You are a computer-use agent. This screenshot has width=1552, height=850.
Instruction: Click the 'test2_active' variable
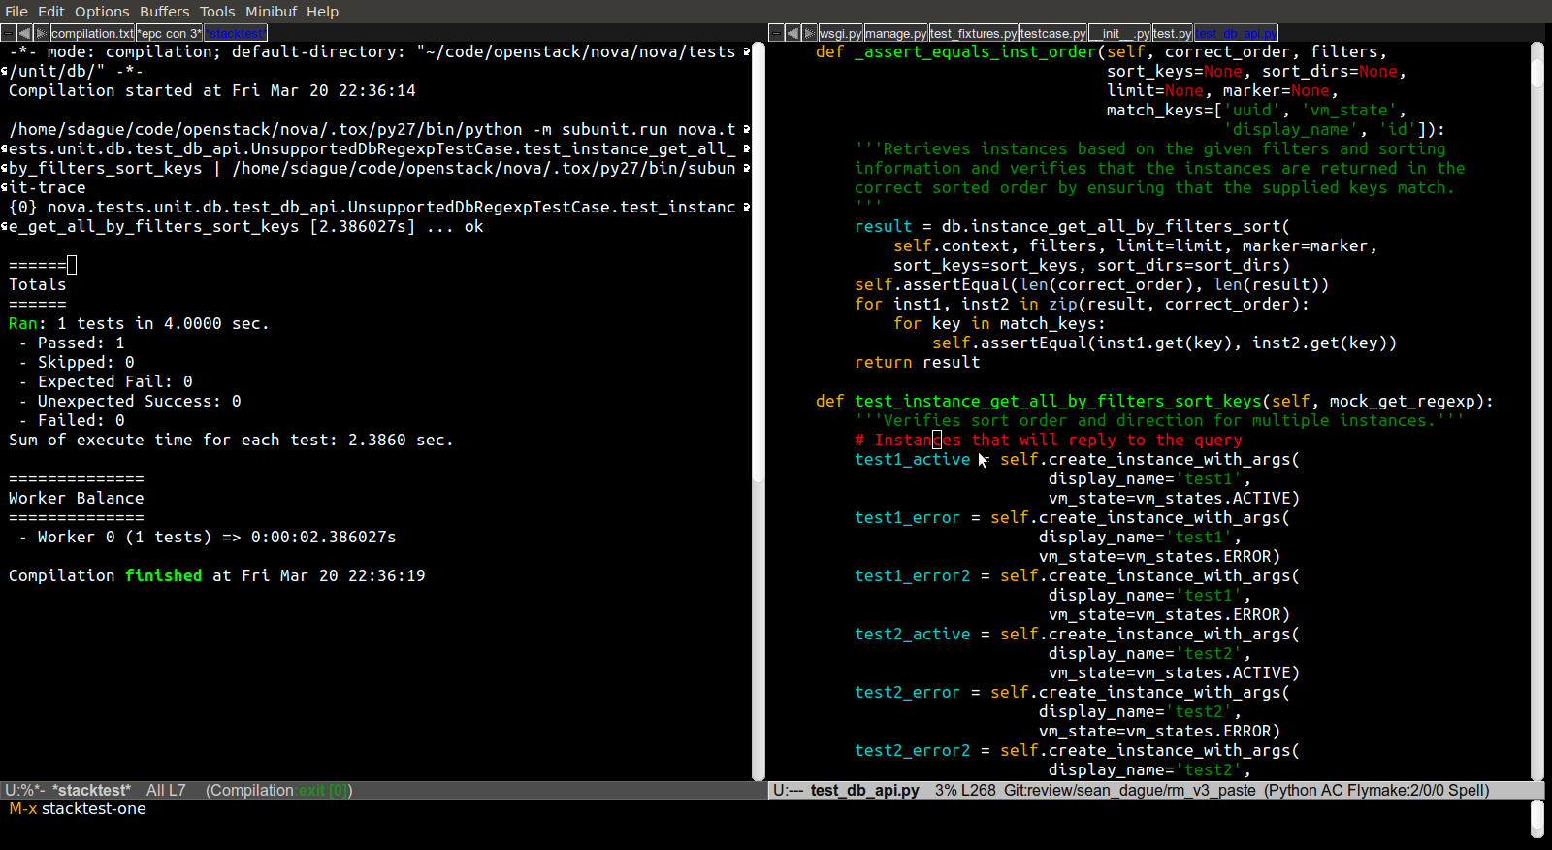point(913,634)
